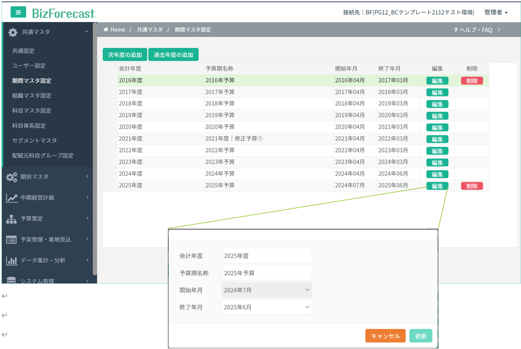Click the 期別マスタ gears icon
Viewport: 521px width, 349px height.
coord(12,177)
